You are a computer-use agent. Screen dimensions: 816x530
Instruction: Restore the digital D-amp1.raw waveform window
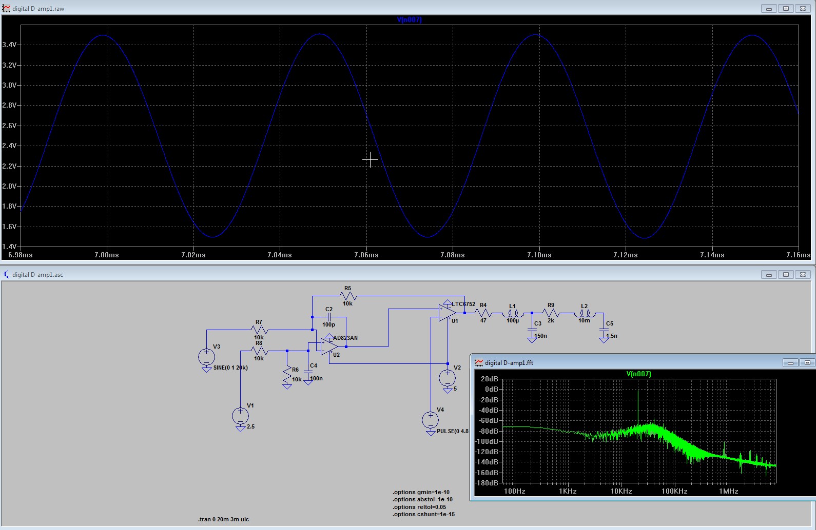point(786,8)
